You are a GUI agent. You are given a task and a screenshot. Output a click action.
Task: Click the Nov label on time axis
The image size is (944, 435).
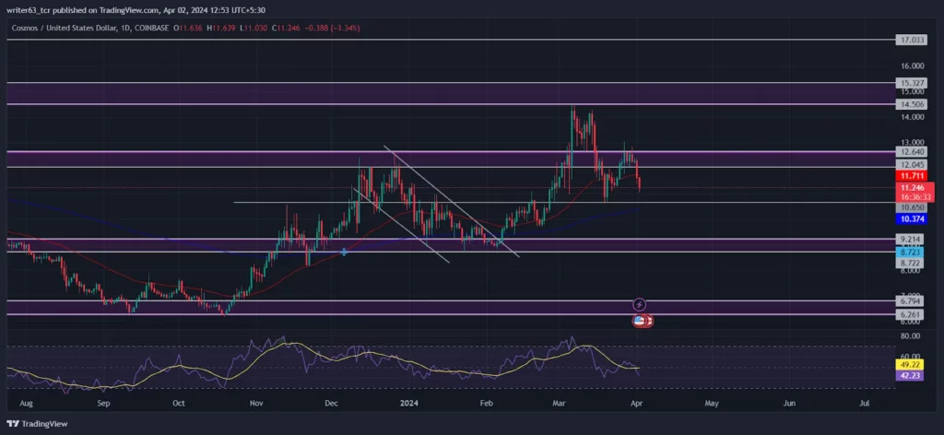click(x=256, y=403)
